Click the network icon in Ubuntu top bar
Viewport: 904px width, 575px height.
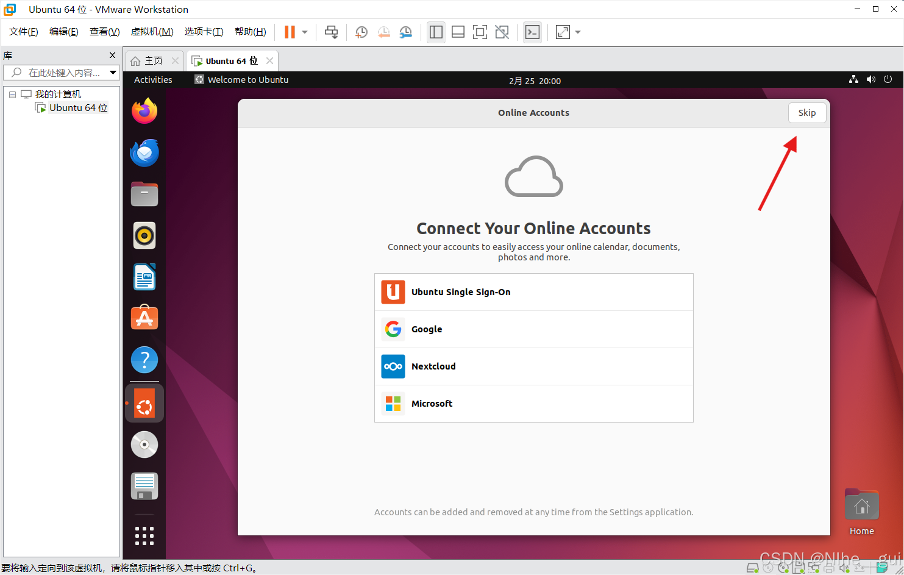(x=853, y=80)
